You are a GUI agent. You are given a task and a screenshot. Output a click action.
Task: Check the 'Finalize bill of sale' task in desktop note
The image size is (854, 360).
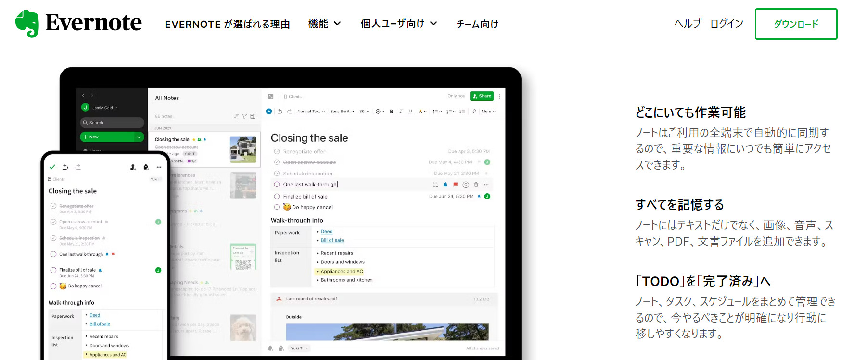[x=277, y=197]
